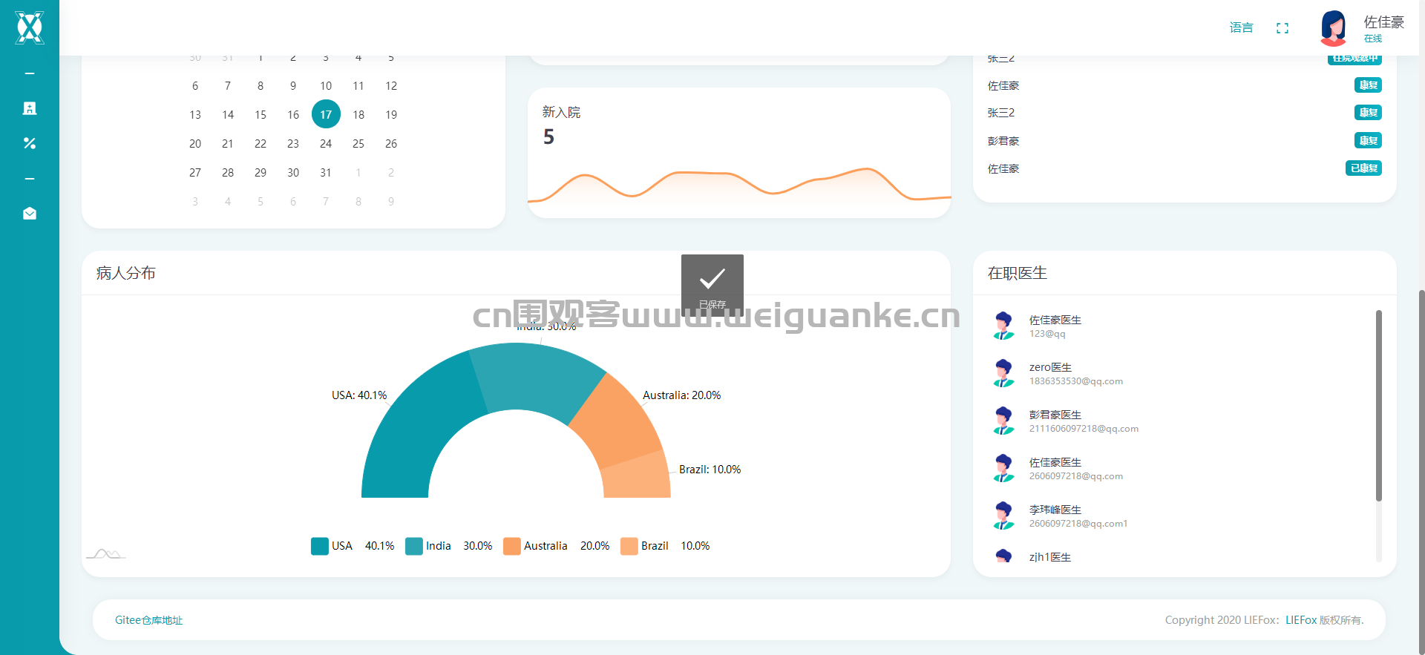The height and width of the screenshot is (655, 1425).
Task: Toggle the Australia legend swatch
Action: click(x=512, y=546)
